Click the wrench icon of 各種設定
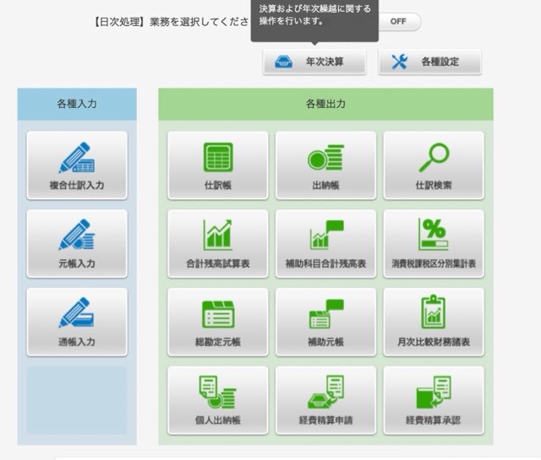This screenshot has width=541, height=460. [x=400, y=62]
